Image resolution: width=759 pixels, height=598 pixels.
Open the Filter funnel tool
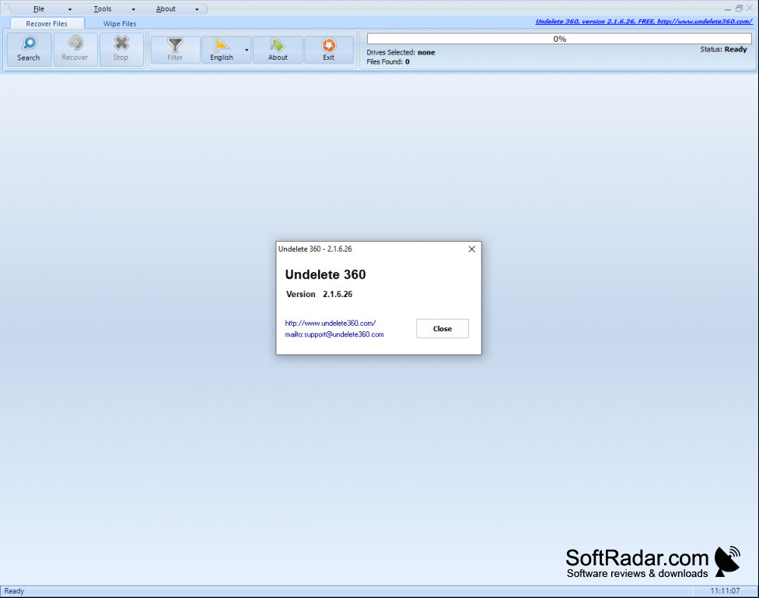[x=175, y=45]
